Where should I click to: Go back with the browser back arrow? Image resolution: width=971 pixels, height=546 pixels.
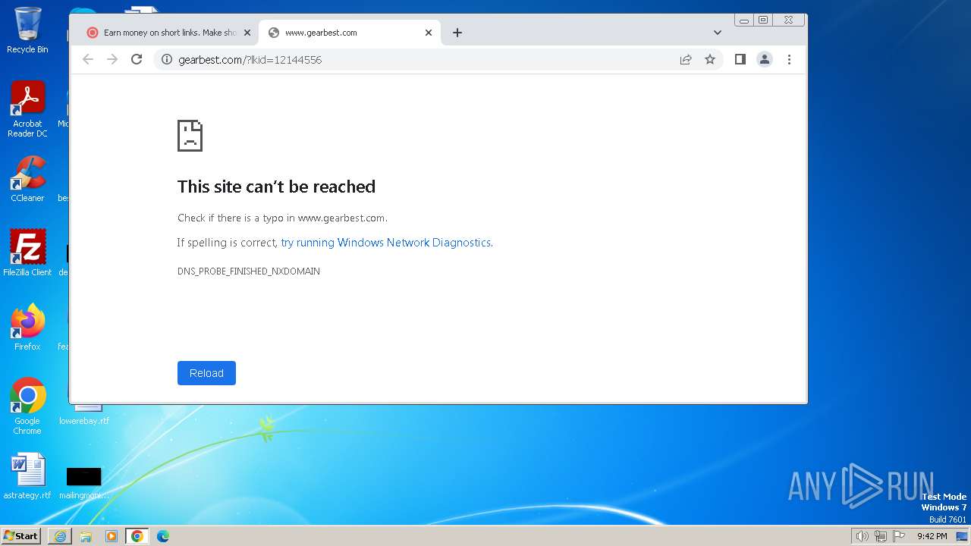coord(88,59)
